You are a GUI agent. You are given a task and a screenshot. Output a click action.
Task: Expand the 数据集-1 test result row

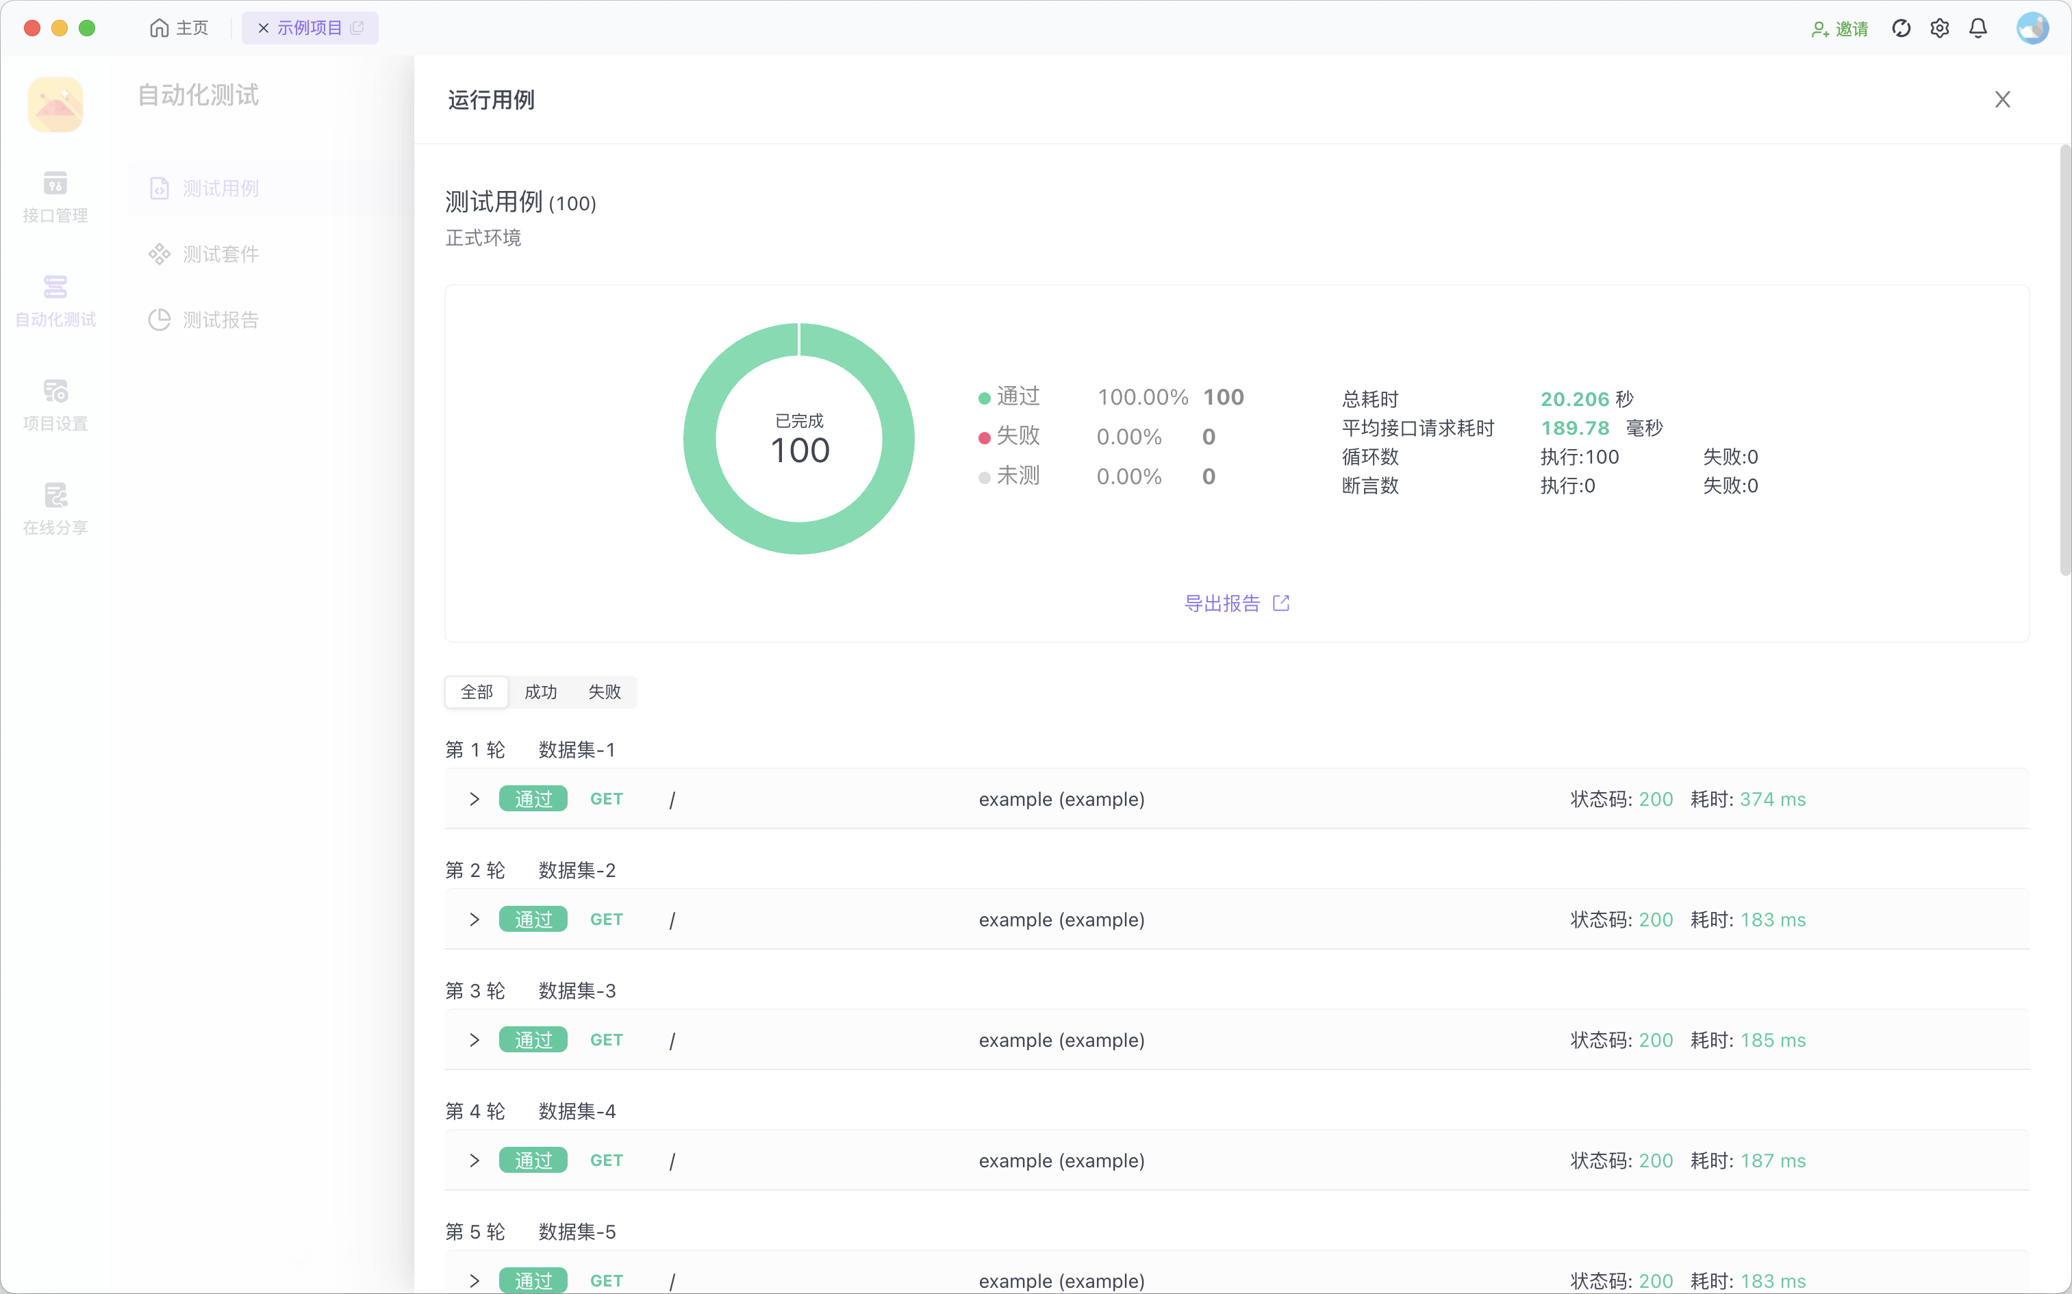475,798
